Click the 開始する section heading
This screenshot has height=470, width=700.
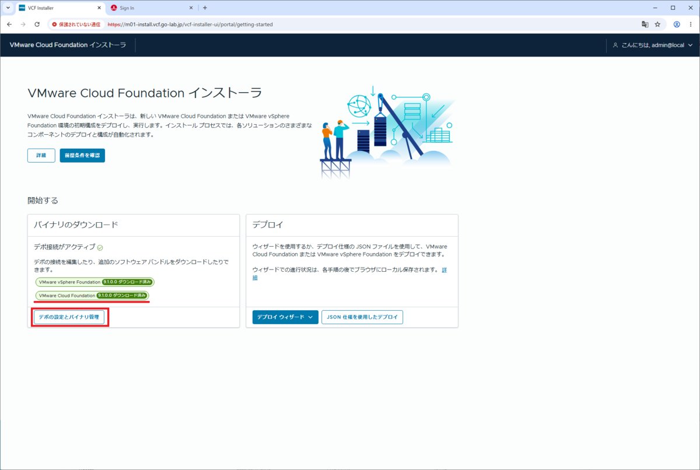point(43,201)
